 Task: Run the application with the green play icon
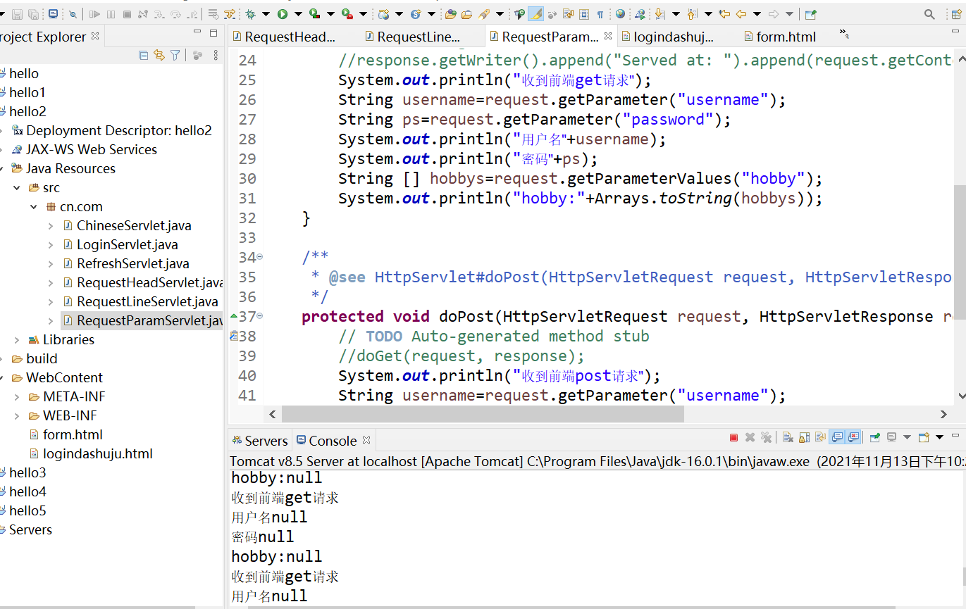point(282,14)
